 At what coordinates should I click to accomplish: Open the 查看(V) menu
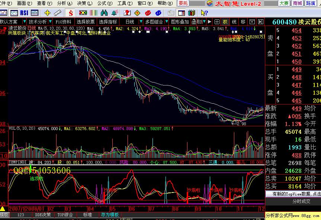[44, 3]
